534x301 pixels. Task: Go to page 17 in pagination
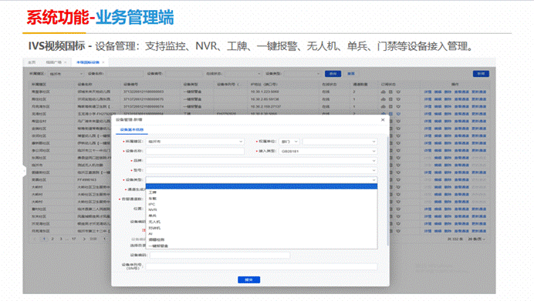pyautogui.click(x=73, y=239)
